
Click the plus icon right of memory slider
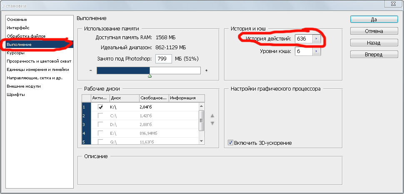point(206,71)
